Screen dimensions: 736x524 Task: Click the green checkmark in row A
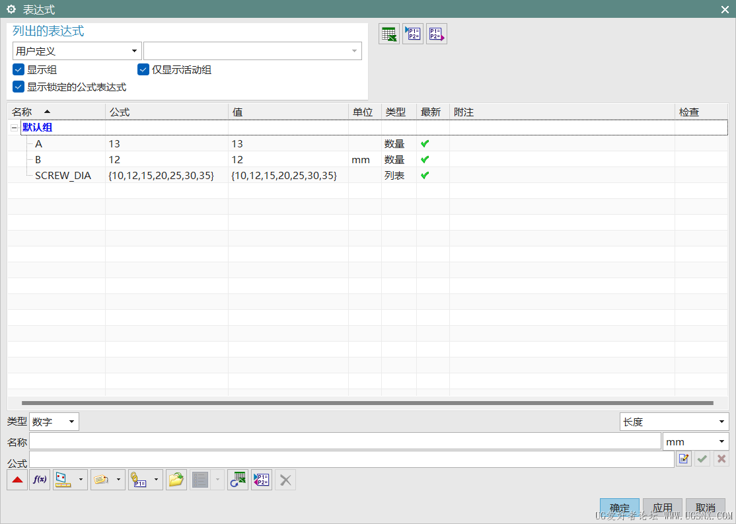425,143
